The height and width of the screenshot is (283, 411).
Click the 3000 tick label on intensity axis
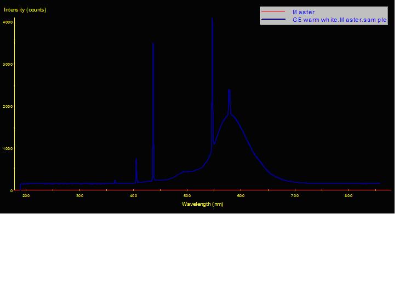pos(7,64)
